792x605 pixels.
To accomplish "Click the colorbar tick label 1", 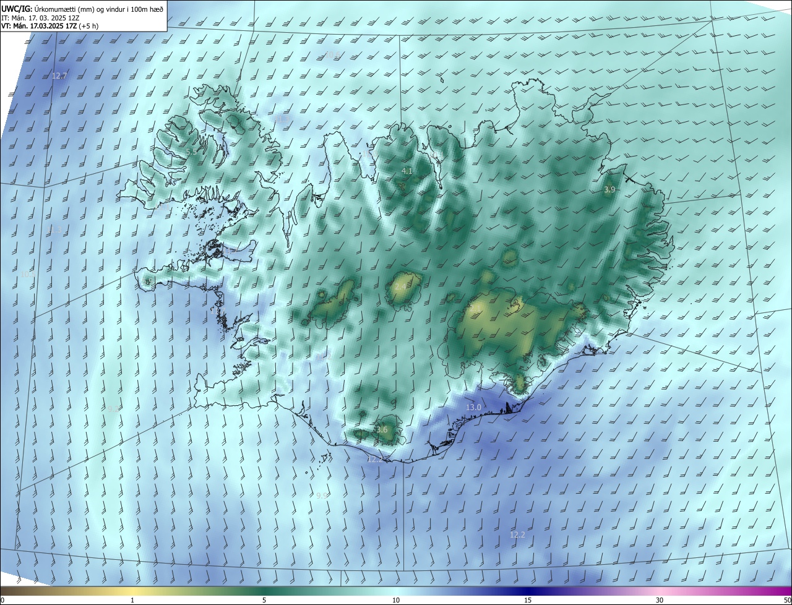I will coord(133,600).
